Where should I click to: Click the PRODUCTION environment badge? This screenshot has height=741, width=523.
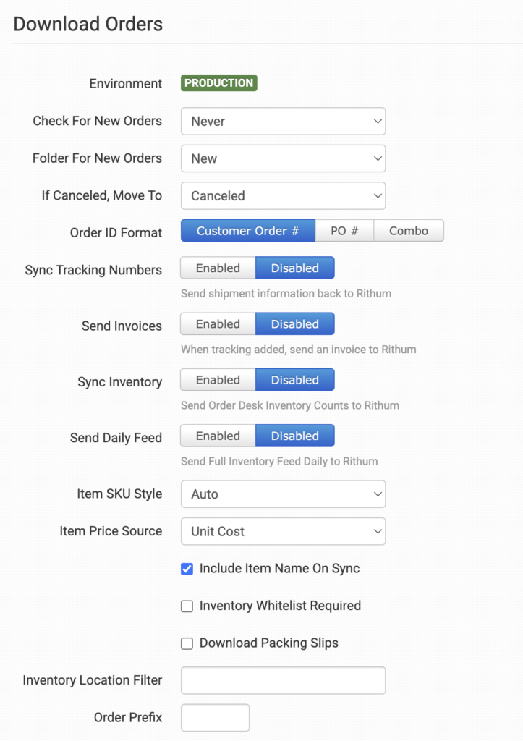[218, 82]
